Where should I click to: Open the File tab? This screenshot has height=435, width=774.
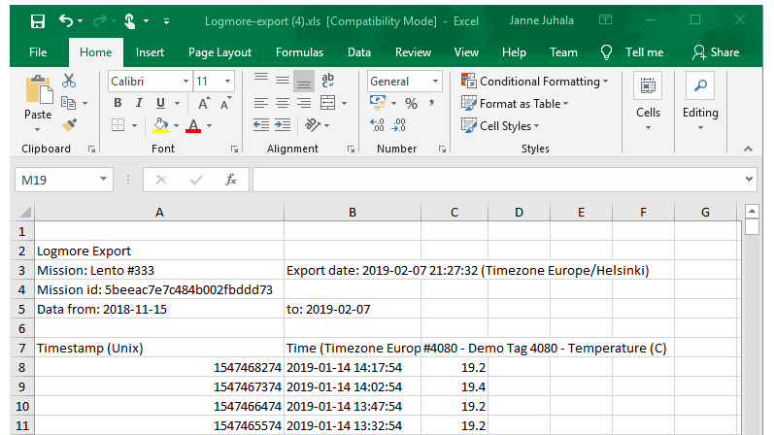click(x=38, y=52)
